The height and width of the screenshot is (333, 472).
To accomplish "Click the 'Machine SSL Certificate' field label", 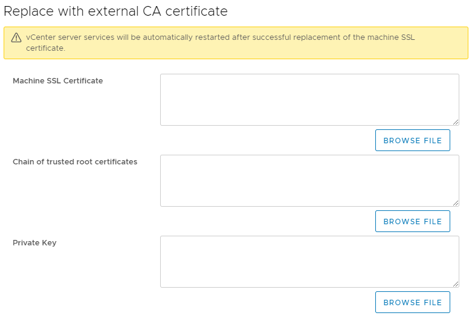I will tap(58, 81).
